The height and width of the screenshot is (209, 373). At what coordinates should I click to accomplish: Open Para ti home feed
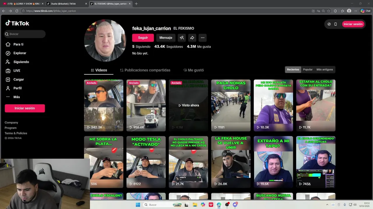(18, 44)
